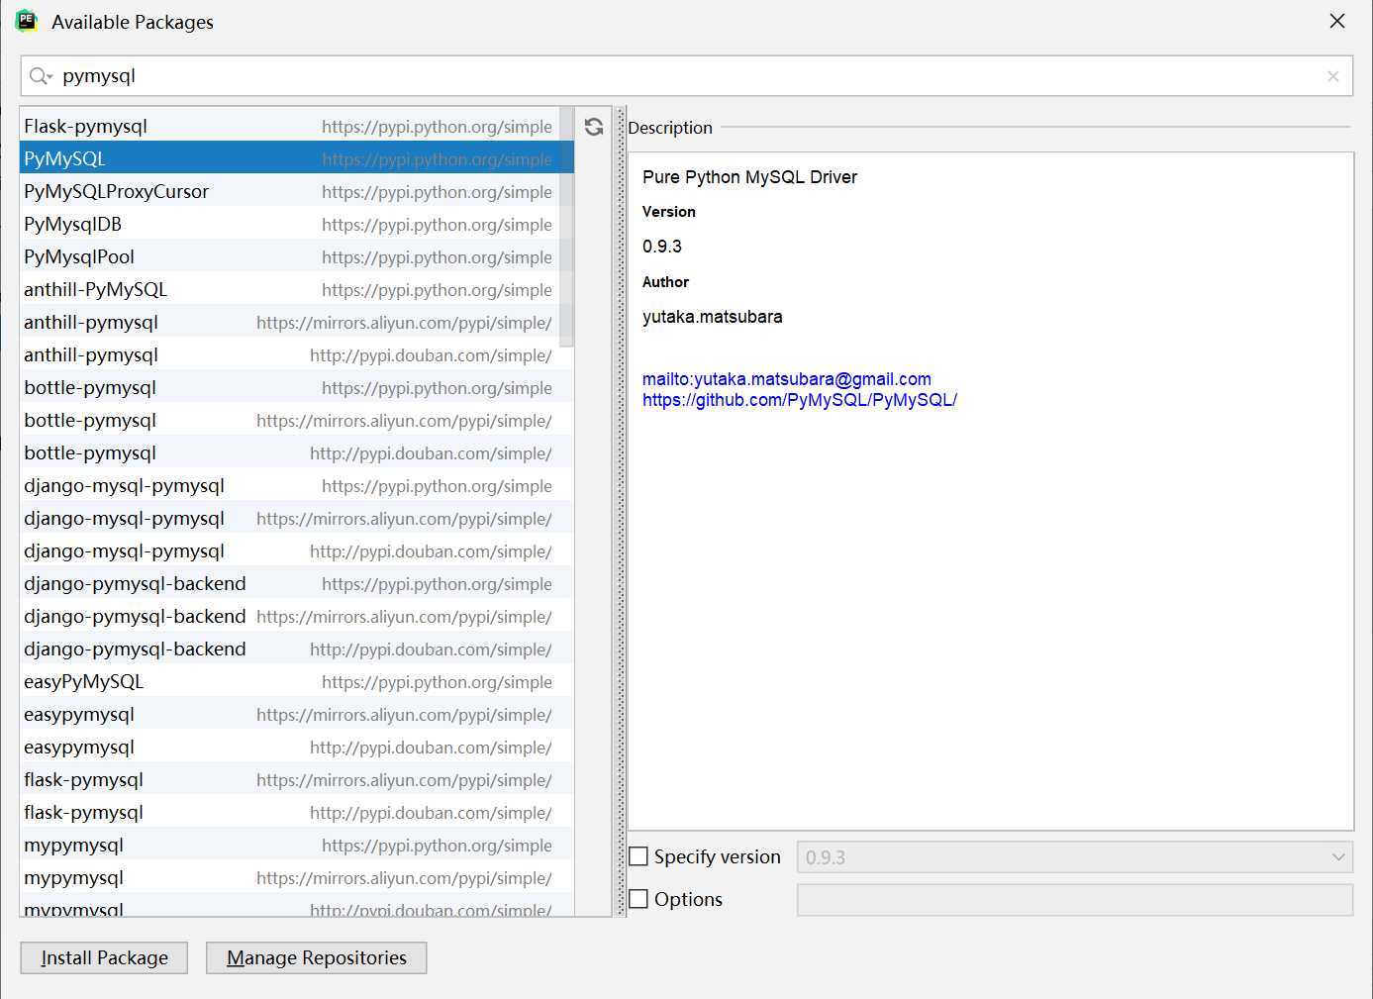This screenshot has width=1373, height=999.
Task: Click the Pure Python MySQL Driver description text
Action: click(x=749, y=177)
